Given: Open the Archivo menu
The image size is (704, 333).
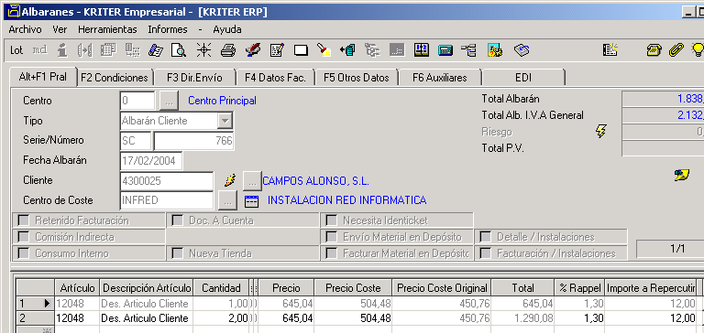Looking at the screenshot, I should coord(25,29).
